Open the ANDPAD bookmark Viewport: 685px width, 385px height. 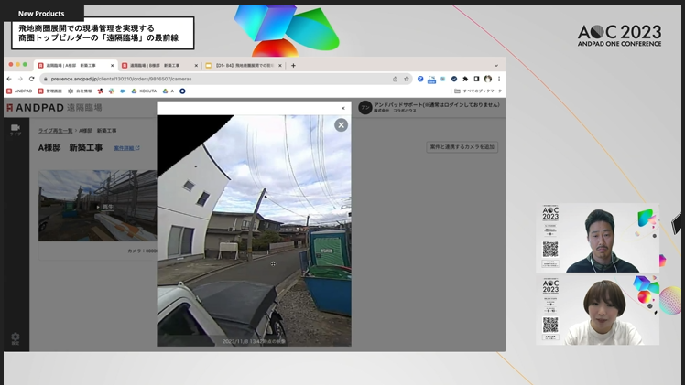point(19,91)
